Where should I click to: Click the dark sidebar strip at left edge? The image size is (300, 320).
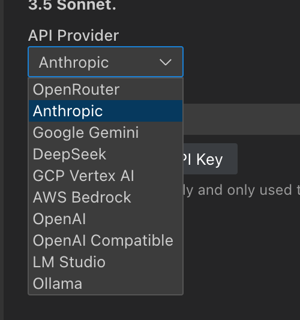coord(2,160)
